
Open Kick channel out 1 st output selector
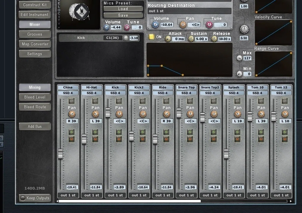point(115,195)
